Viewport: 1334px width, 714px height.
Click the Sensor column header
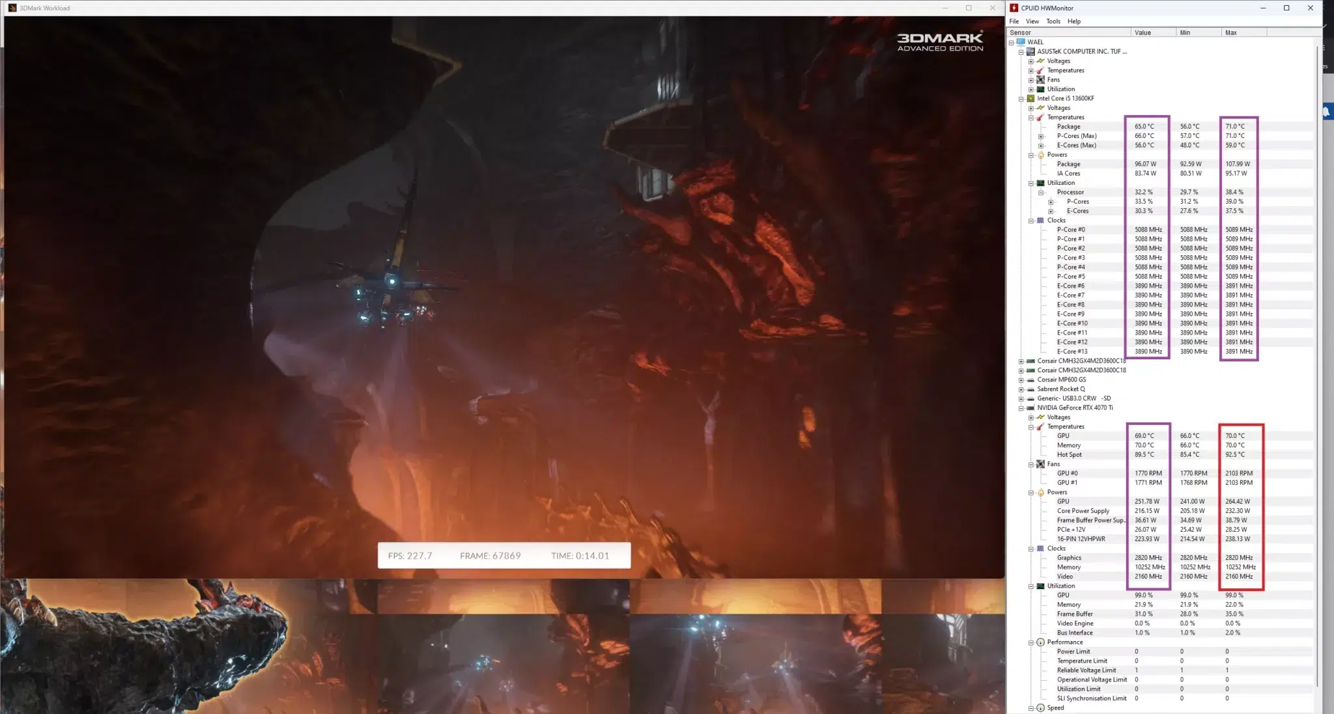(x=1069, y=33)
